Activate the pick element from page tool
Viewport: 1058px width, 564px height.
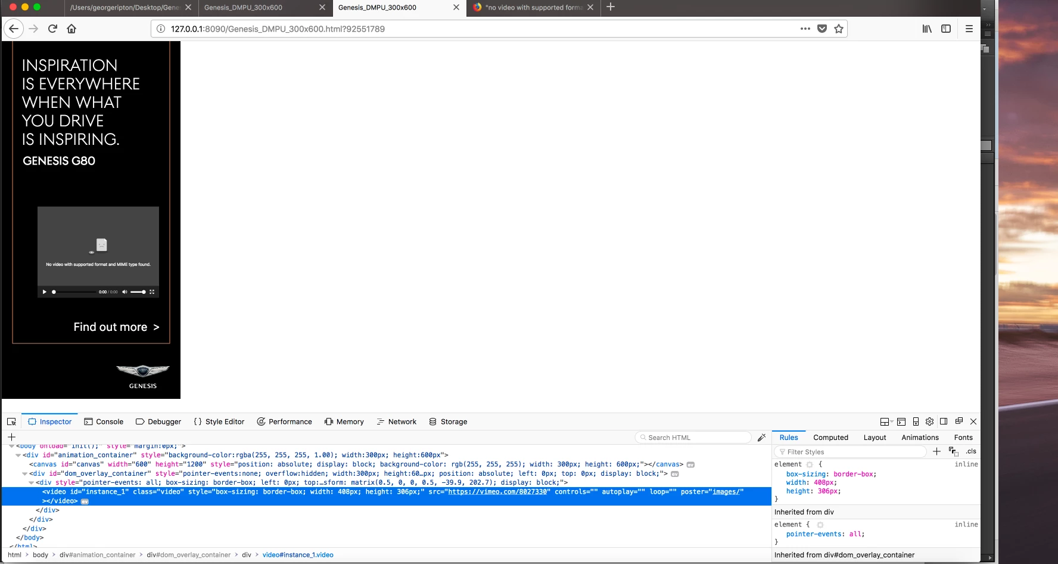[11, 422]
